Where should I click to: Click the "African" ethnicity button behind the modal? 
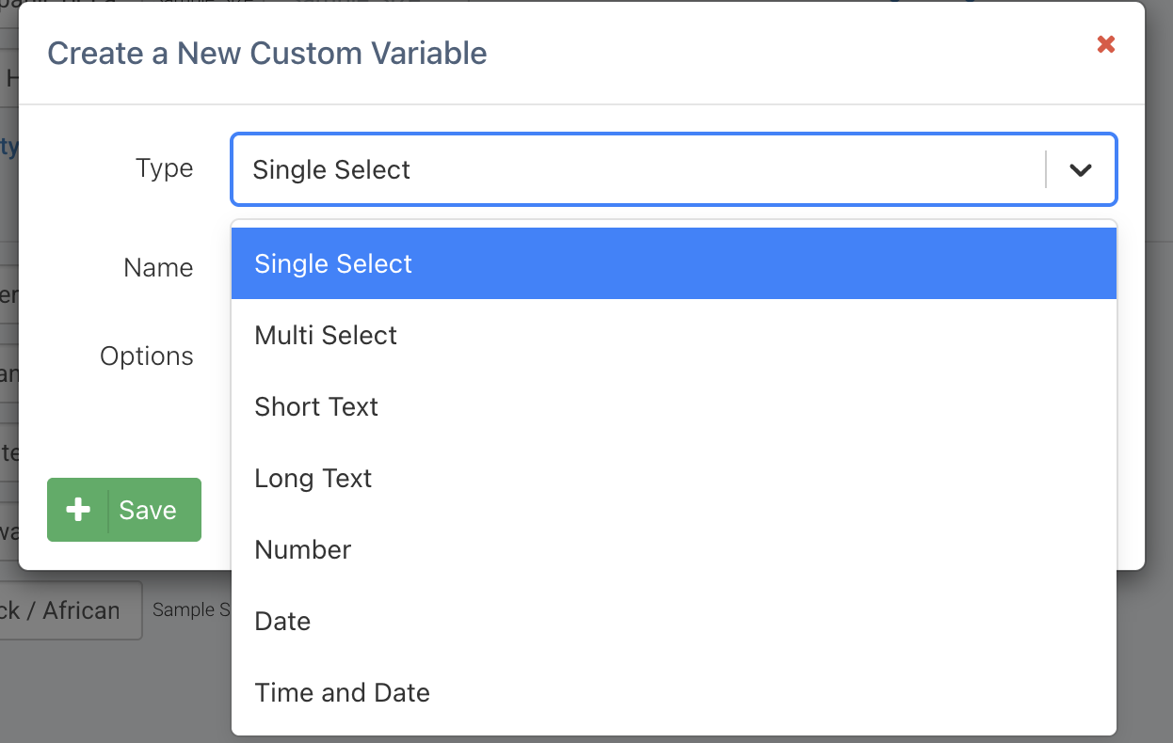pos(71,610)
